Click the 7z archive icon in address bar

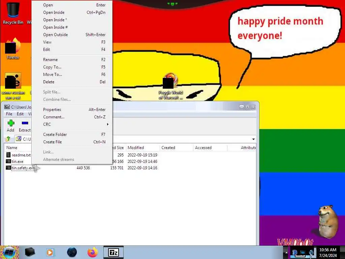[19, 139]
